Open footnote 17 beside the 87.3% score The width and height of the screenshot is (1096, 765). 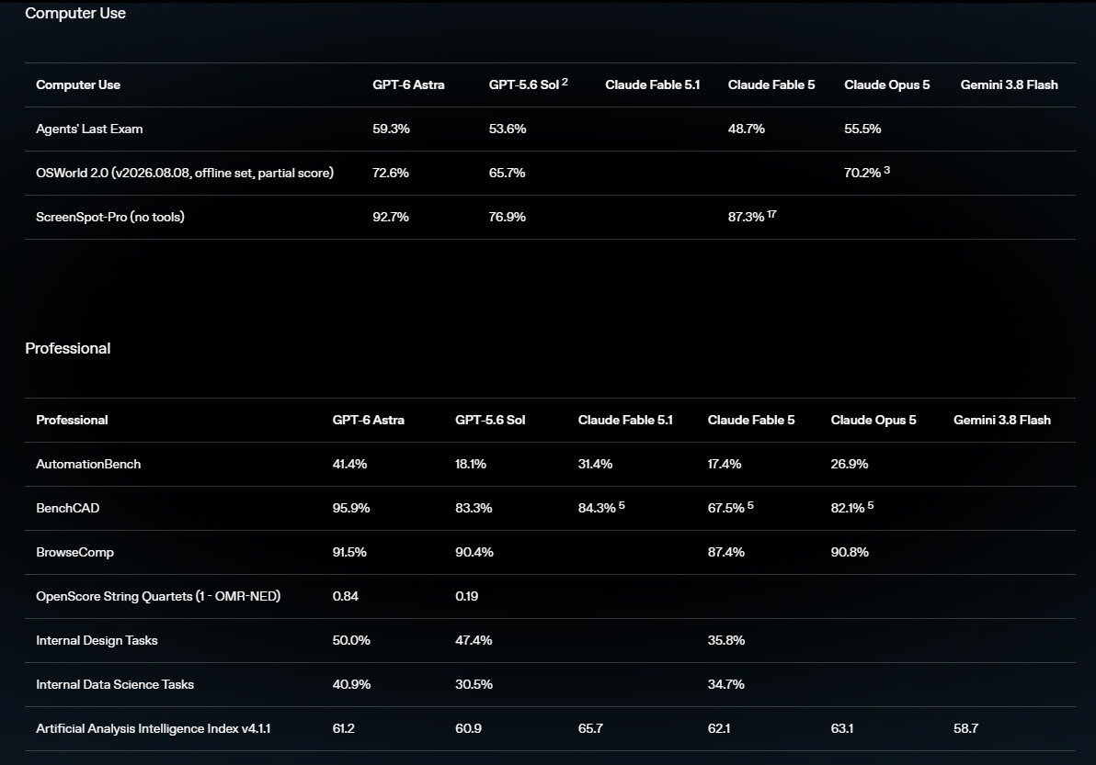pos(771,214)
